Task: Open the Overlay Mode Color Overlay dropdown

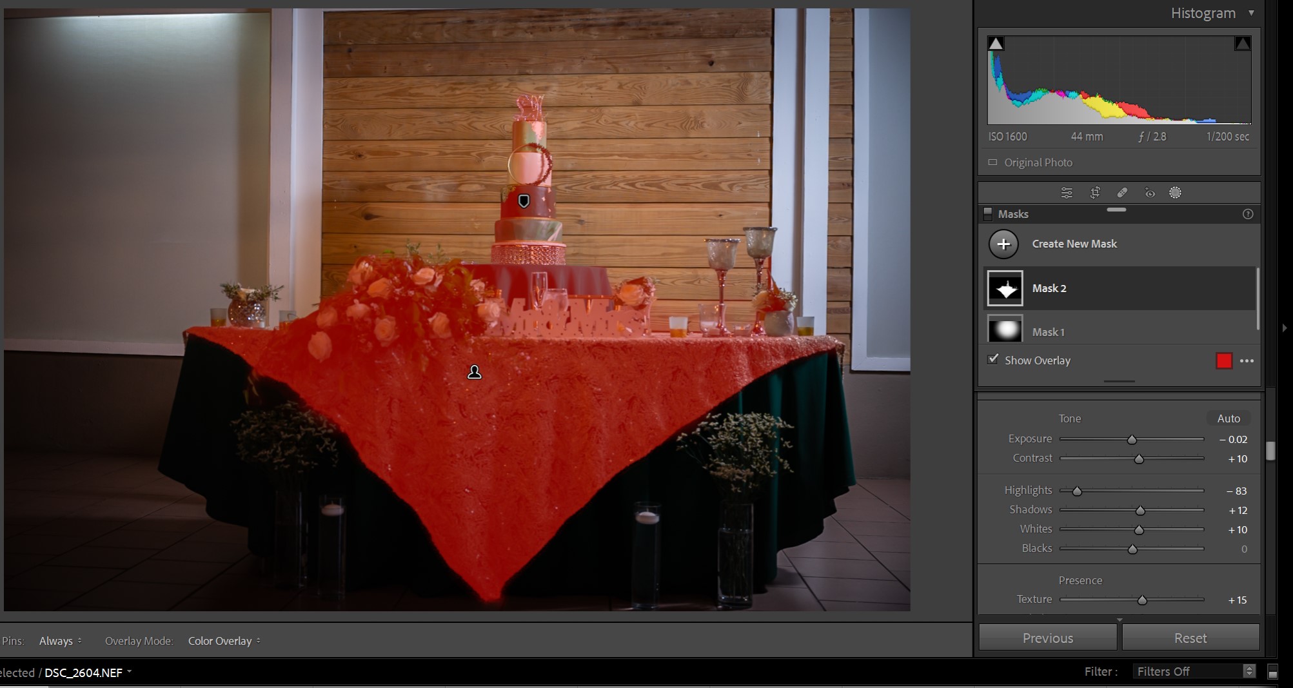Action: tap(223, 640)
